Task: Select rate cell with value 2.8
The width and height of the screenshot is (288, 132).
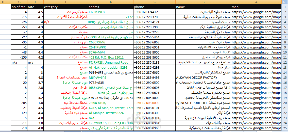Action: pos(35,87)
